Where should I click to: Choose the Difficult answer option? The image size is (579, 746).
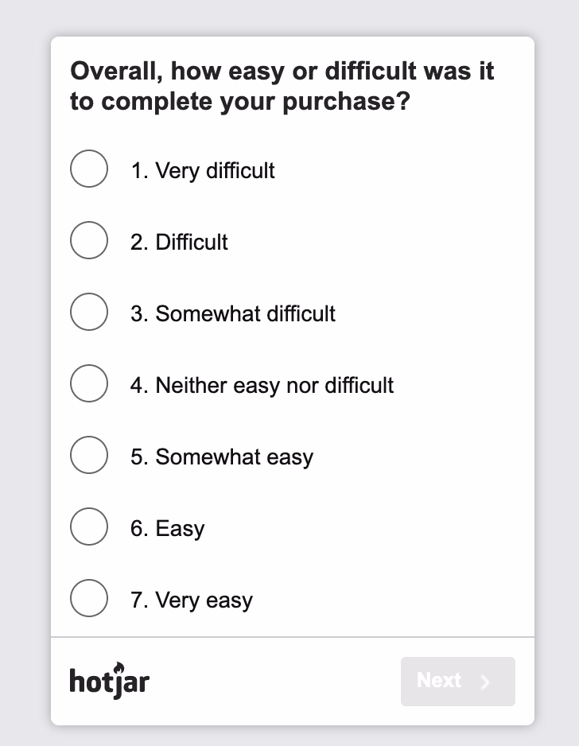[x=88, y=240]
